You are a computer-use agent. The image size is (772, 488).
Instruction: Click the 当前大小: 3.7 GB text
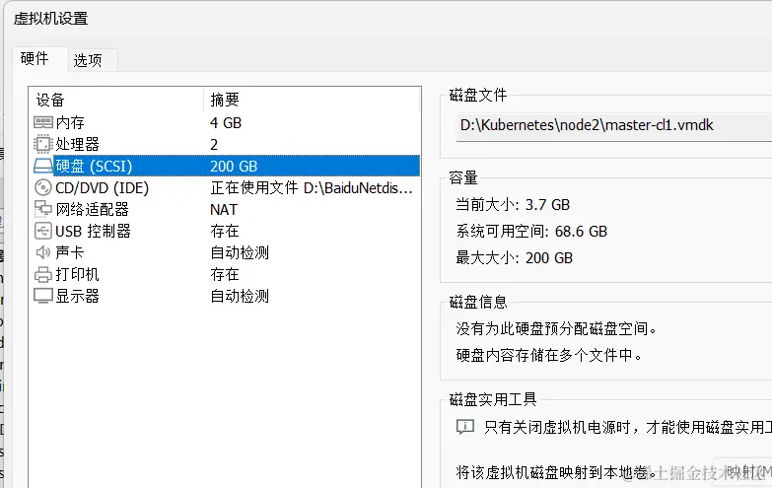point(513,204)
